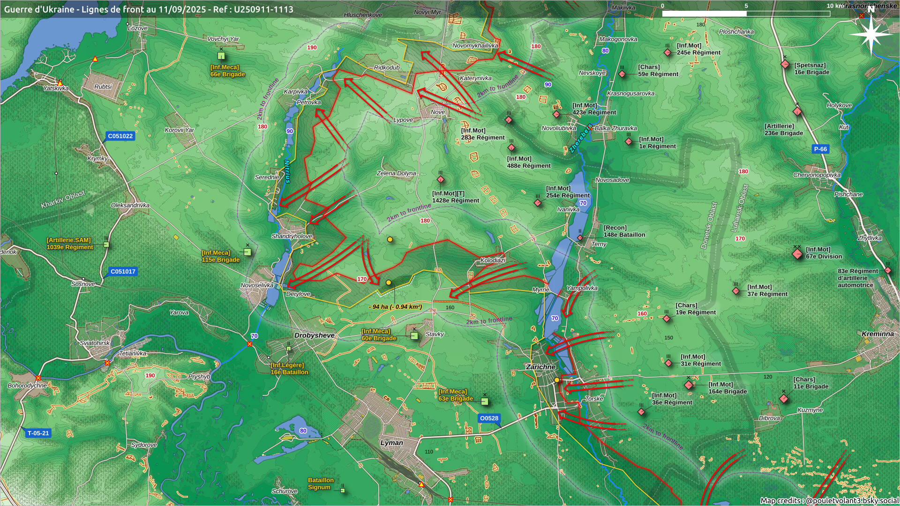Click the 63e Brigade green square marker
Image resolution: width=900 pixels, height=506 pixels.
(x=485, y=402)
